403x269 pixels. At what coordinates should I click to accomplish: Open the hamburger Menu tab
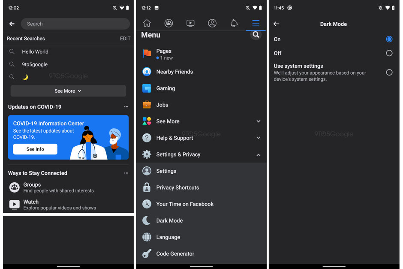[x=256, y=23]
